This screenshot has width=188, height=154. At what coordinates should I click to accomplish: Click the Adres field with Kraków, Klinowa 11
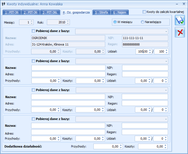pos(68,44)
